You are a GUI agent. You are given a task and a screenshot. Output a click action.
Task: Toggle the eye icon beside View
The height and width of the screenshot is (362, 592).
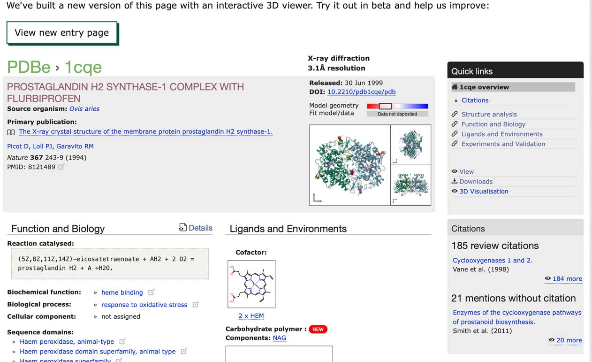tap(454, 171)
